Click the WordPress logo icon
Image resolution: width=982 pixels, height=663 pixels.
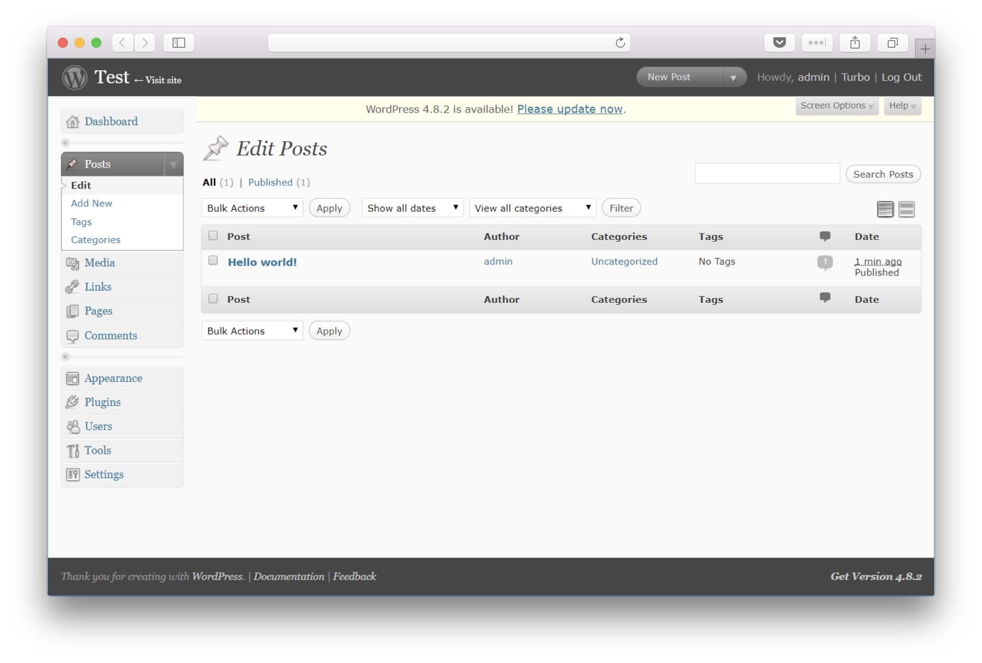tap(75, 77)
